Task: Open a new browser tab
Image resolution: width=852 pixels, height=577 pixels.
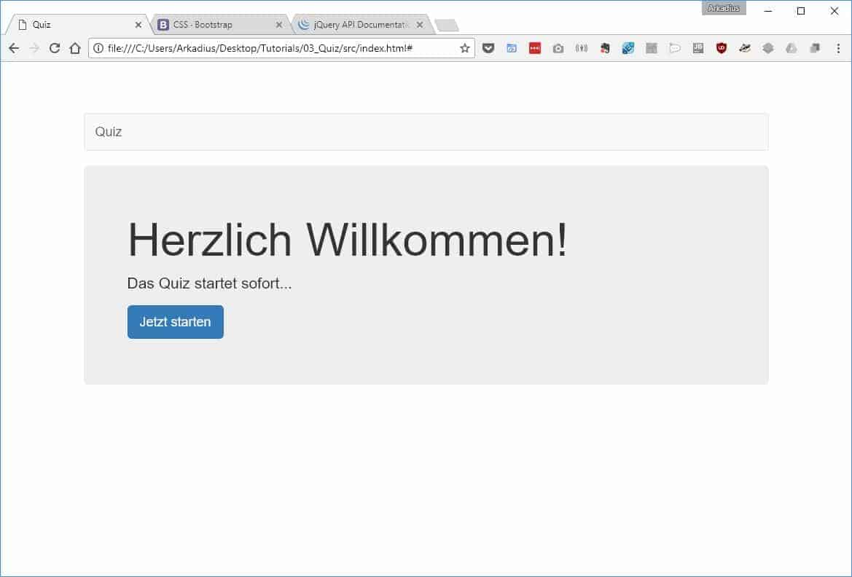Action: point(447,25)
